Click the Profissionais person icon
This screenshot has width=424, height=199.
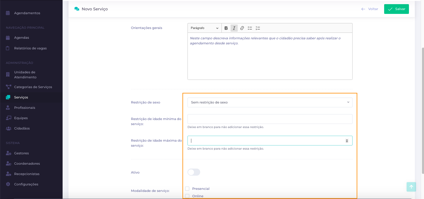tap(8, 108)
